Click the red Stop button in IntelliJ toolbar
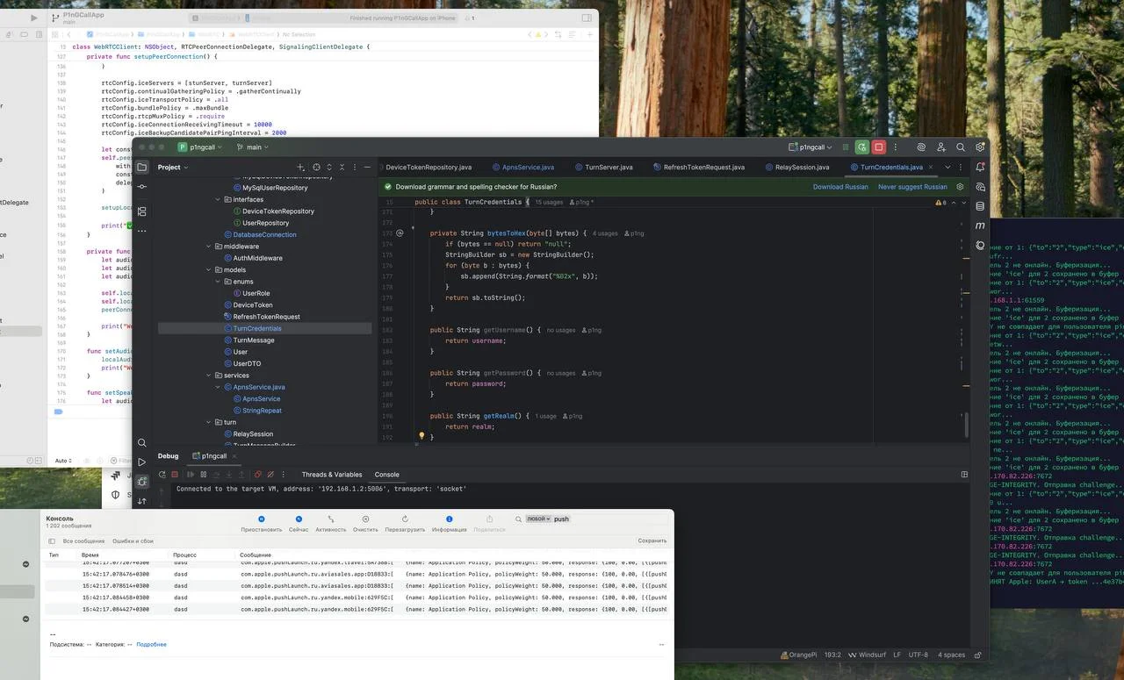Viewport: 1124px width, 680px height. (879, 147)
